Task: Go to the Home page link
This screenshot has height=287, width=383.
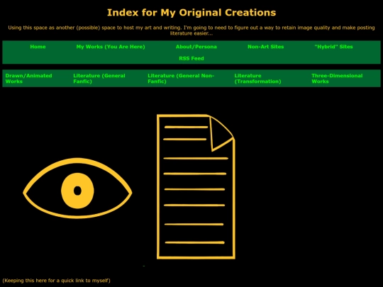Action: click(38, 47)
